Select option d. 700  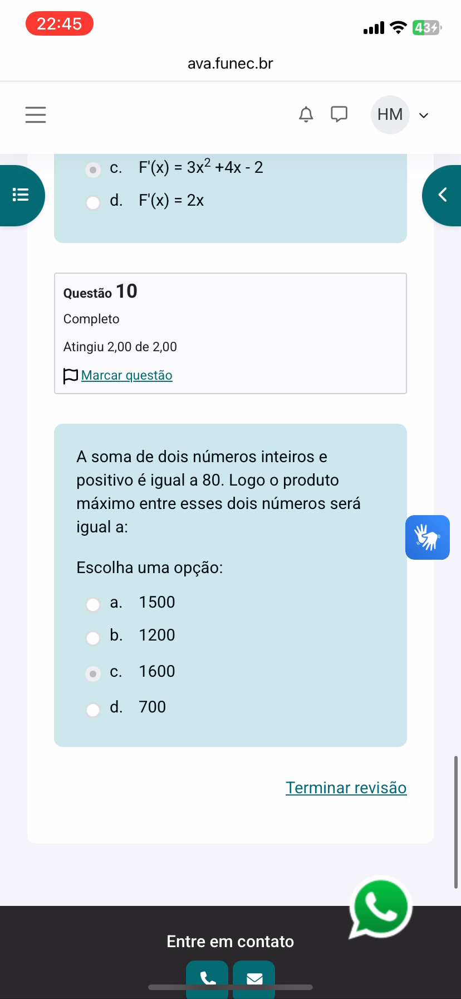click(93, 709)
